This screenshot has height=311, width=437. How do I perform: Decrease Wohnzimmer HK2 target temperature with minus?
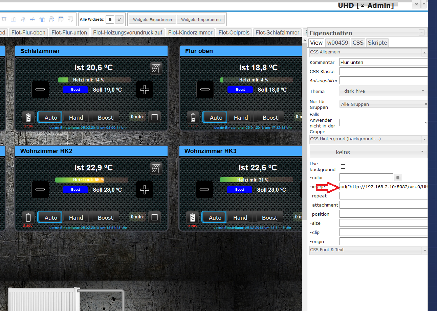point(40,190)
